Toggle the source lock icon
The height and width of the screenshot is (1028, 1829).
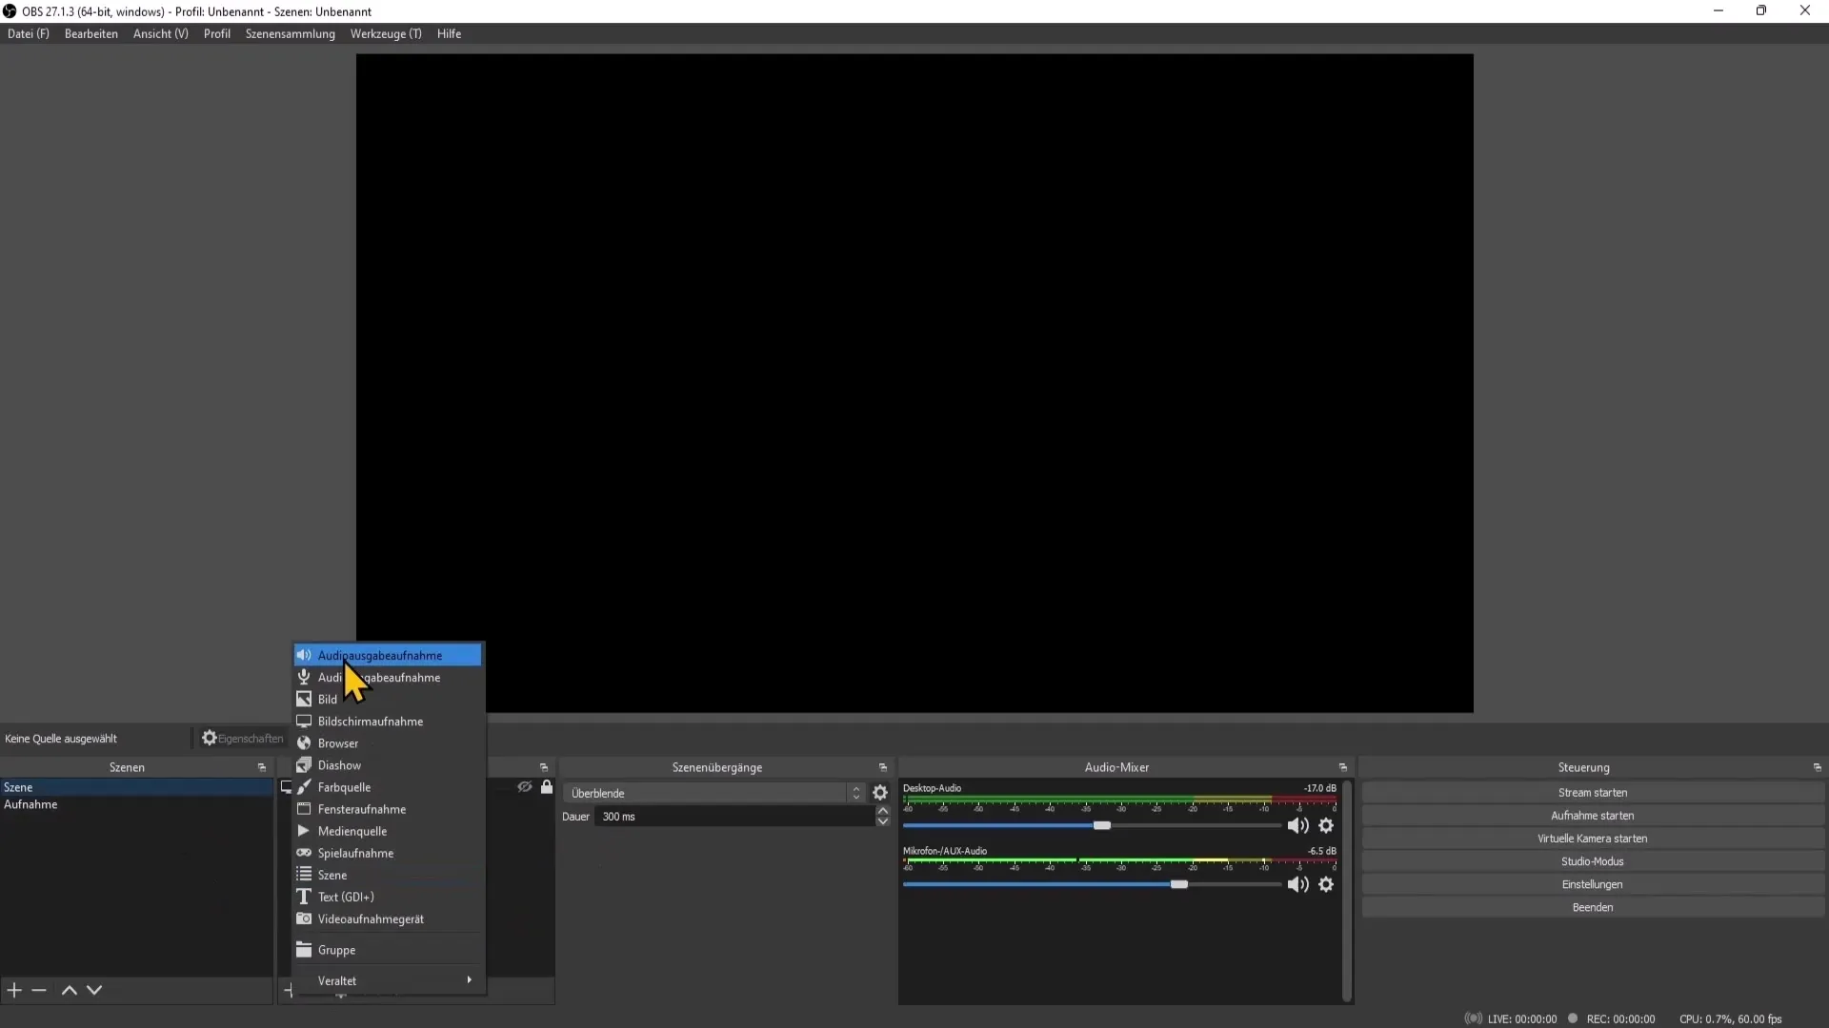click(547, 787)
